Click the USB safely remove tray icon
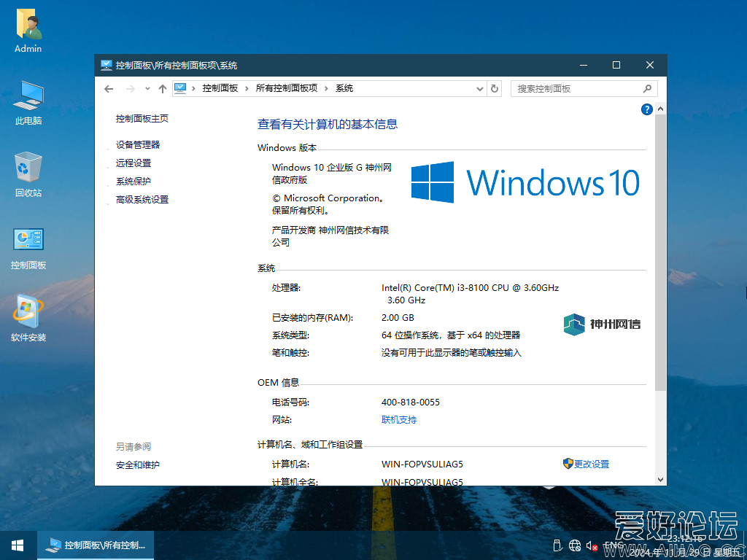This screenshot has height=560, width=747. 557,545
